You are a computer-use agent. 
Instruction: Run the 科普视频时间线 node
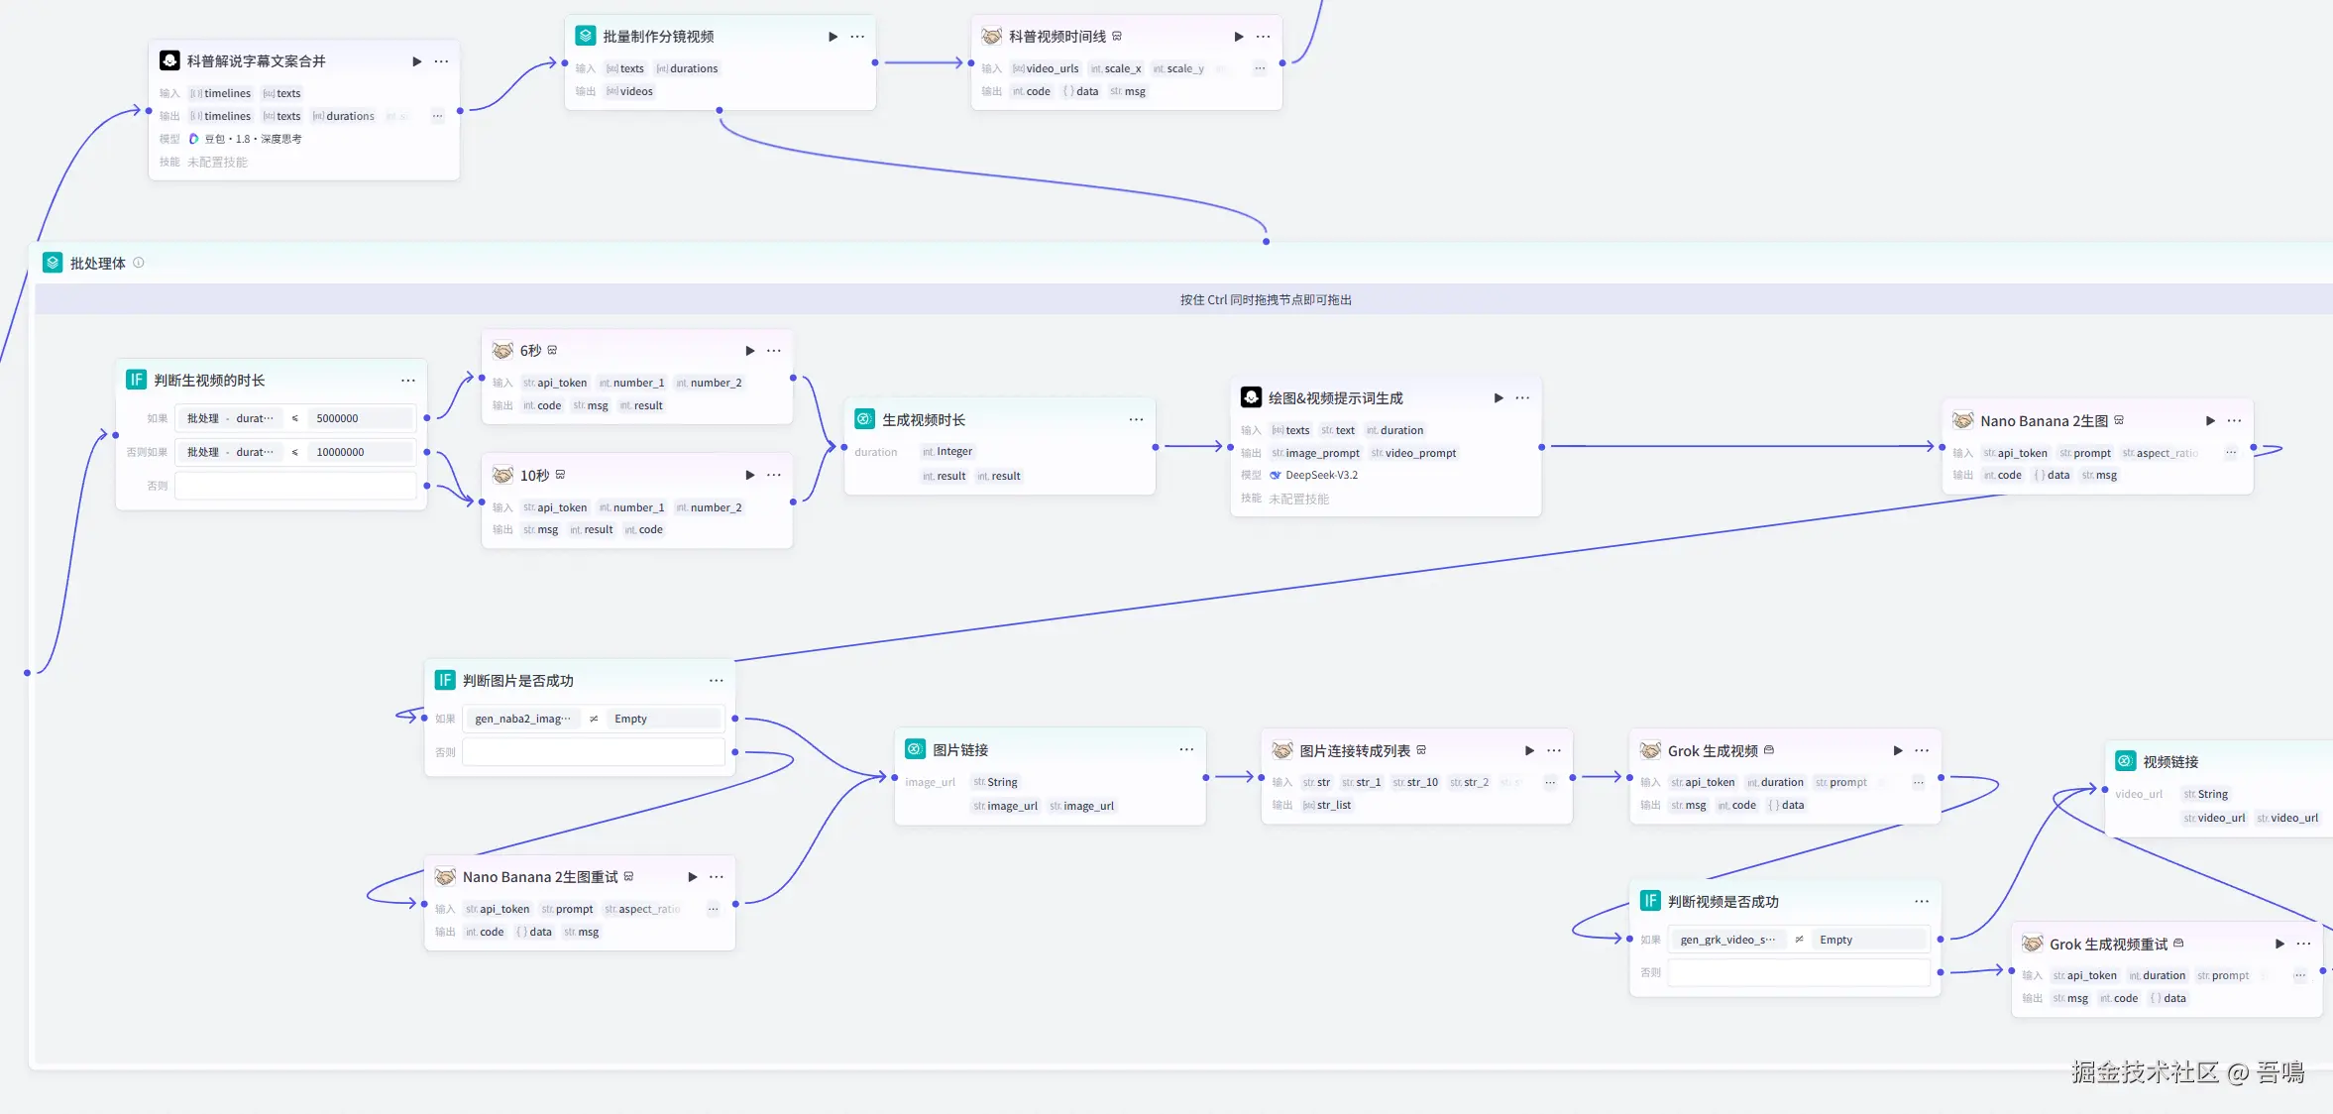pyautogui.click(x=1238, y=37)
